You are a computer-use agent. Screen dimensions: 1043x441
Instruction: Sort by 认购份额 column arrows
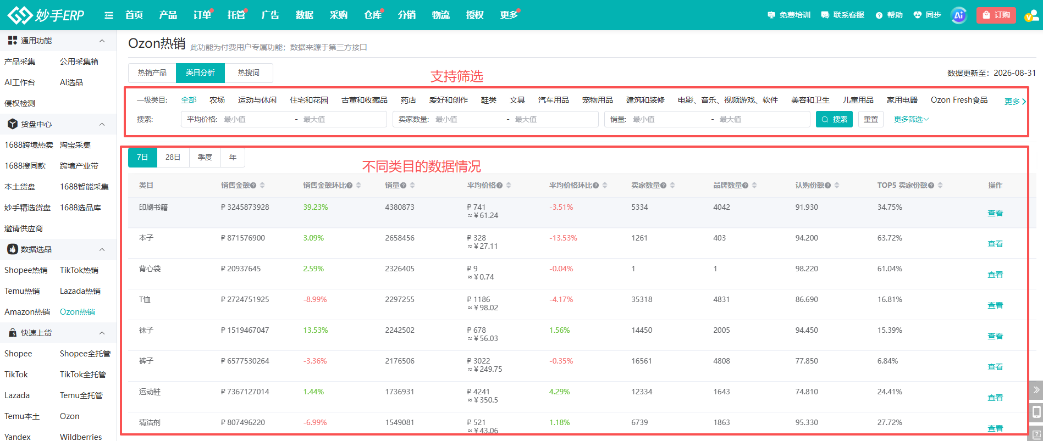837,186
